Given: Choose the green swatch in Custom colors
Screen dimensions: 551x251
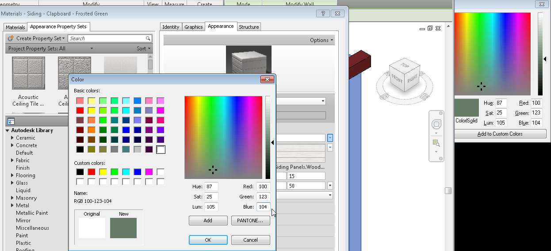Looking at the screenshot, I should pyautogui.click(x=115, y=172).
